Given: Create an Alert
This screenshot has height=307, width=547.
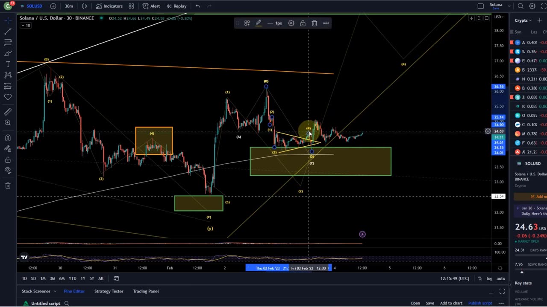Looking at the screenshot, I should [x=151, y=6].
